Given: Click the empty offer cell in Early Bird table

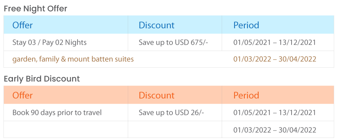Looking at the screenshot, I should pos(66,130).
